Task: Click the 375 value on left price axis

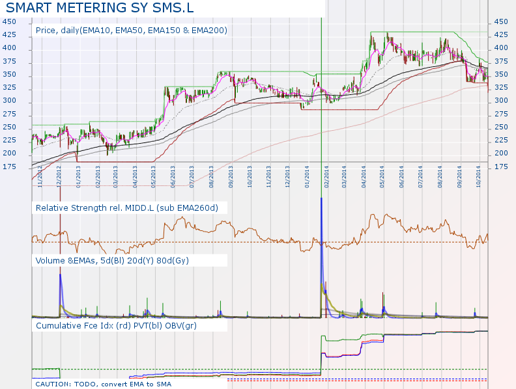Action: 9,61
